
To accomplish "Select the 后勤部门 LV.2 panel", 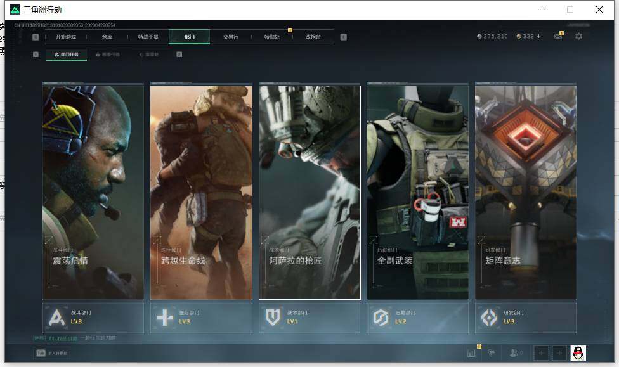I will pos(418,318).
